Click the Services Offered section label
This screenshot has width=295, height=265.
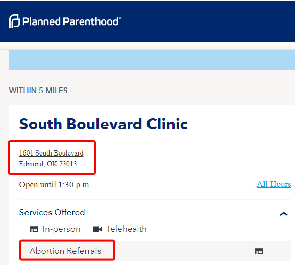pyautogui.click(x=52, y=213)
